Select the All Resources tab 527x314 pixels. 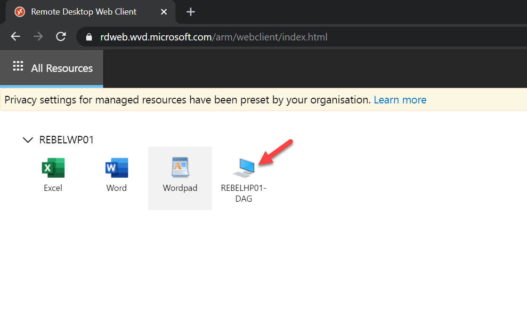coord(51,69)
